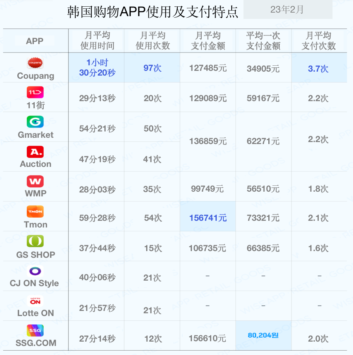Select the Lotte ON app icon

point(35,300)
